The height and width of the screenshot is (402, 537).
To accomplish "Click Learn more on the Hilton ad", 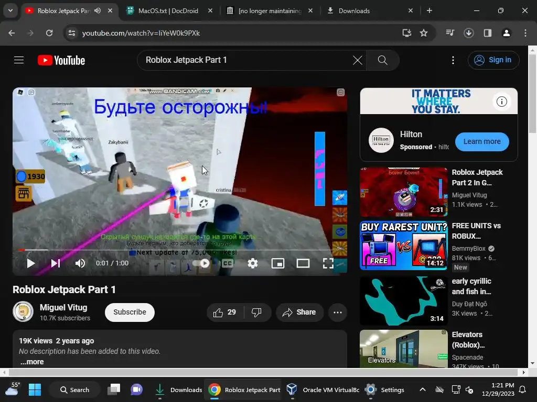I will coord(482,141).
